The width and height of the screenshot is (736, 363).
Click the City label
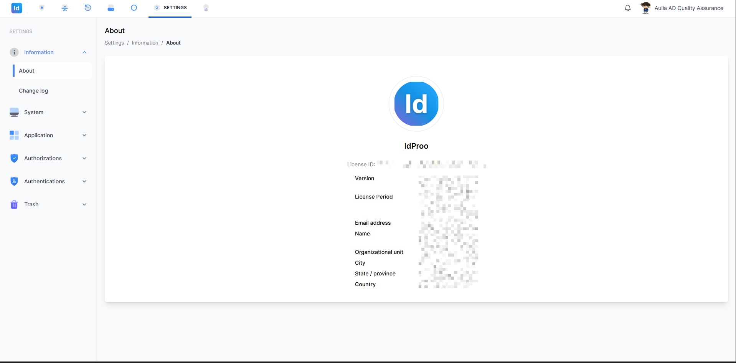coord(360,263)
